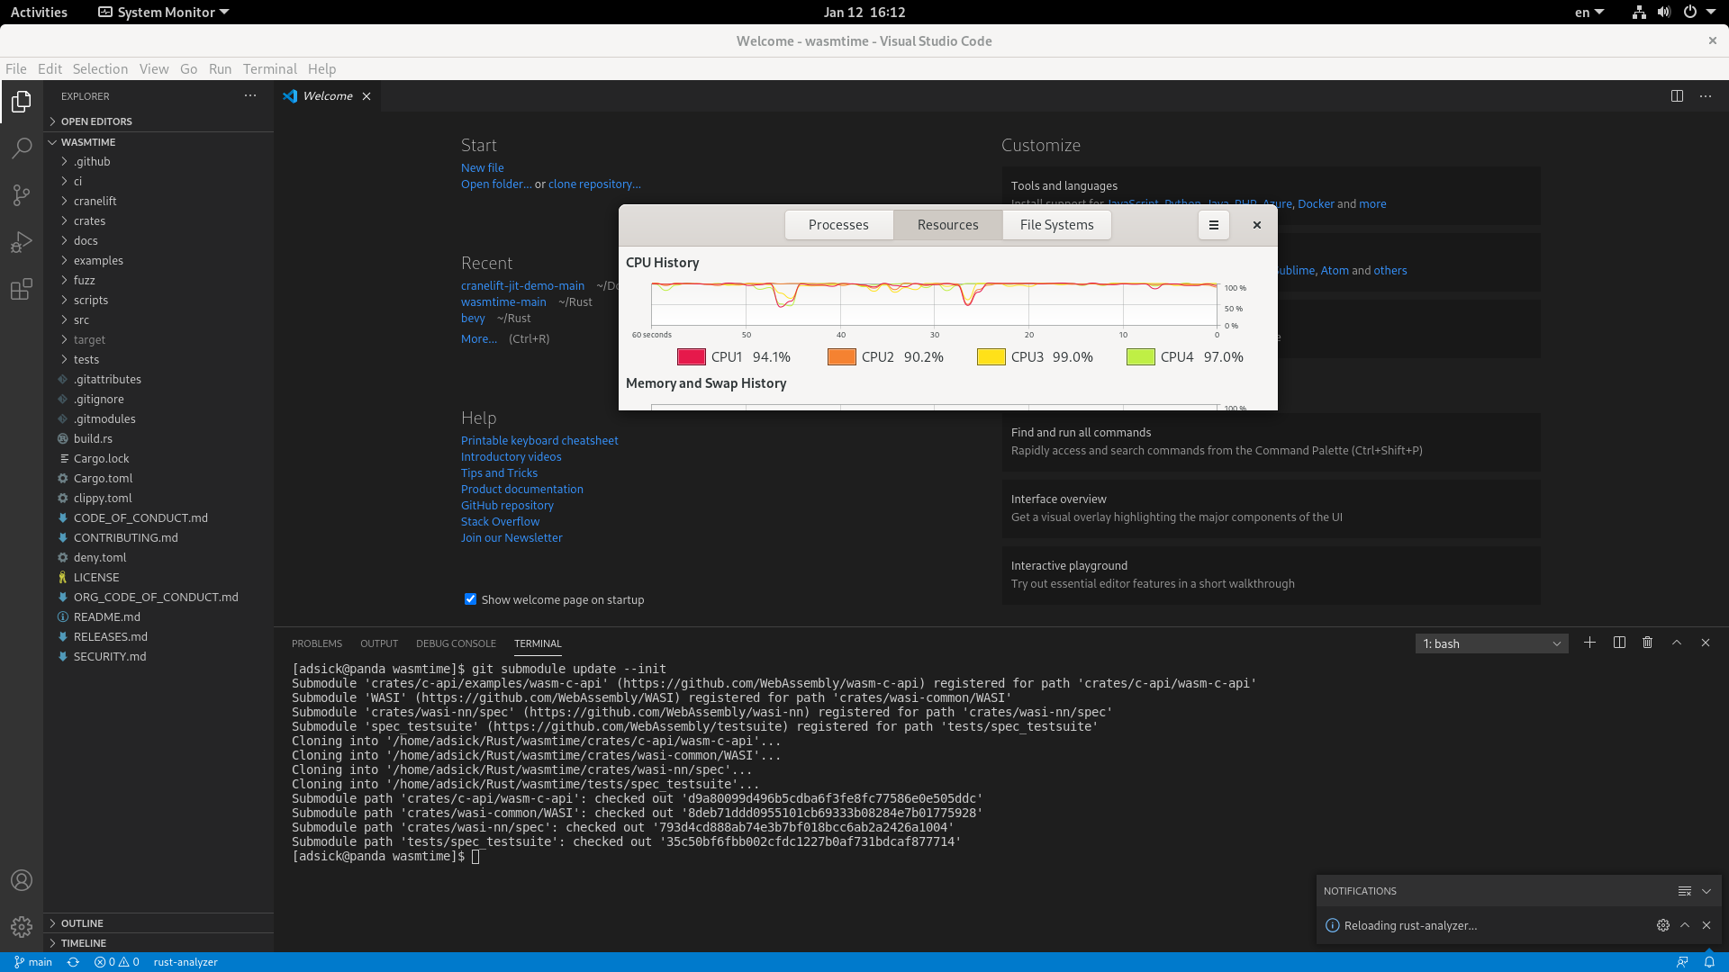Open the File menu

point(16,69)
